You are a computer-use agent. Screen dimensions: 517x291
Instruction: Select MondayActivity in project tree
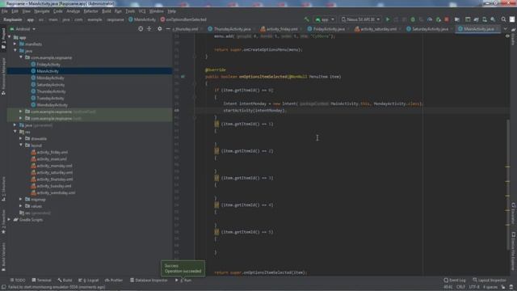(x=50, y=78)
